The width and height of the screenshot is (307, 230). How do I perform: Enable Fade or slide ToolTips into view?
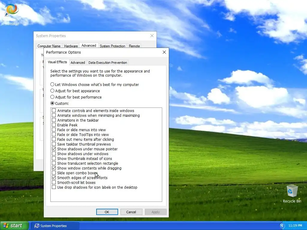pyautogui.click(x=54, y=134)
